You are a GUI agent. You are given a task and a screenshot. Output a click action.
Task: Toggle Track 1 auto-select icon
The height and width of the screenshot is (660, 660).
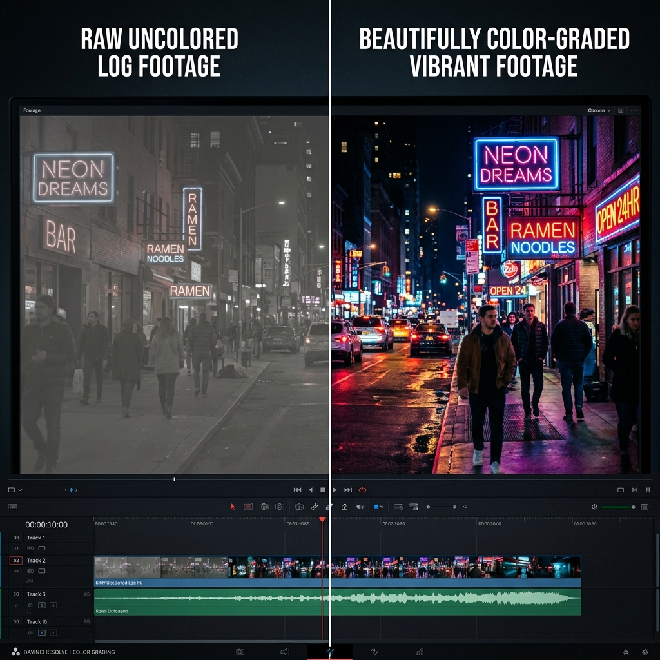pyautogui.click(x=30, y=548)
